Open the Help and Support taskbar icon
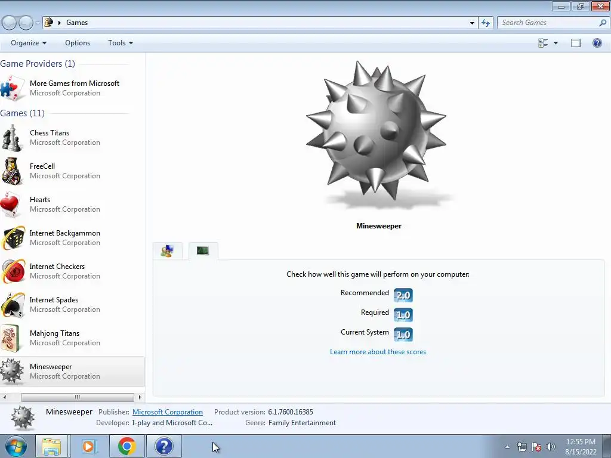Screen dimensions: 611x458 [x=163, y=446]
